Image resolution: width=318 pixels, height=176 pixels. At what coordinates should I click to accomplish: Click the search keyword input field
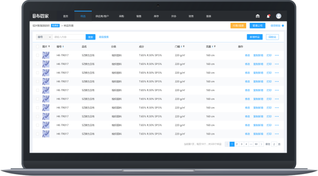(69, 37)
